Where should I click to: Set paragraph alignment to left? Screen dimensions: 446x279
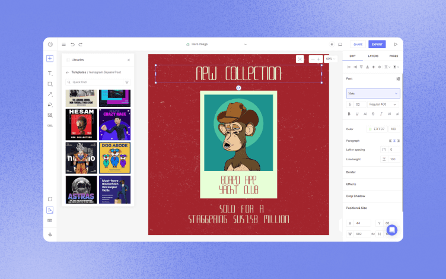(x=390, y=141)
